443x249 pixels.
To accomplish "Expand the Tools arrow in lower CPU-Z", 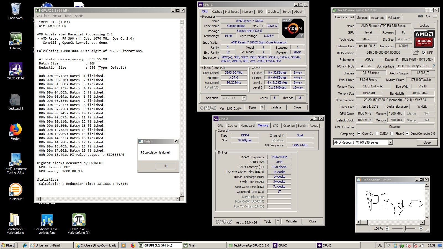I will click(278, 221).
